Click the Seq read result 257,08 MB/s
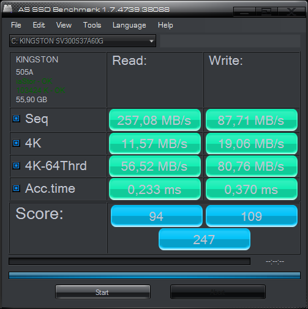The height and width of the screenshot is (309, 308). [155, 120]
